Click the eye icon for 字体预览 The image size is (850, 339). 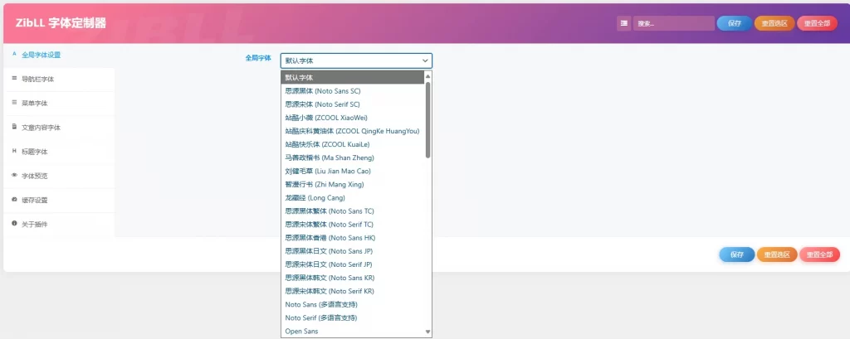point(14,176)
